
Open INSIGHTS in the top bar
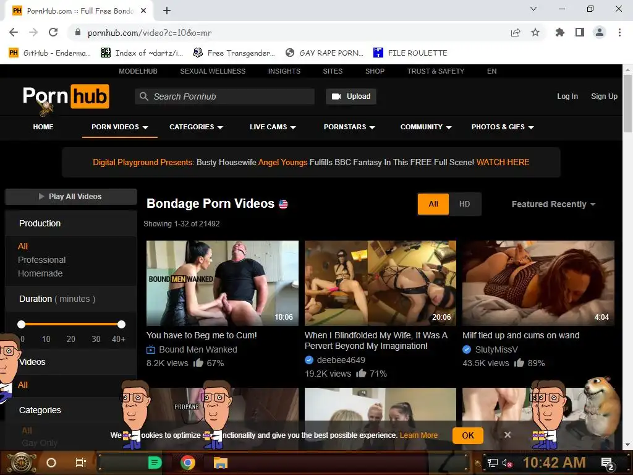pos(284,71)
